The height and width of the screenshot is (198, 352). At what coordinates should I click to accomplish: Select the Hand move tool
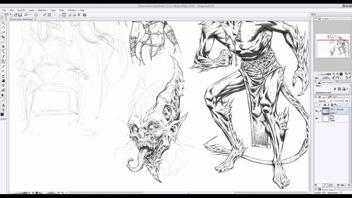click(3, 28)
